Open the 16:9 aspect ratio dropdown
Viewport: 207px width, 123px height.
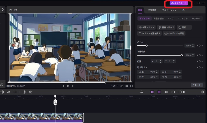115,86
